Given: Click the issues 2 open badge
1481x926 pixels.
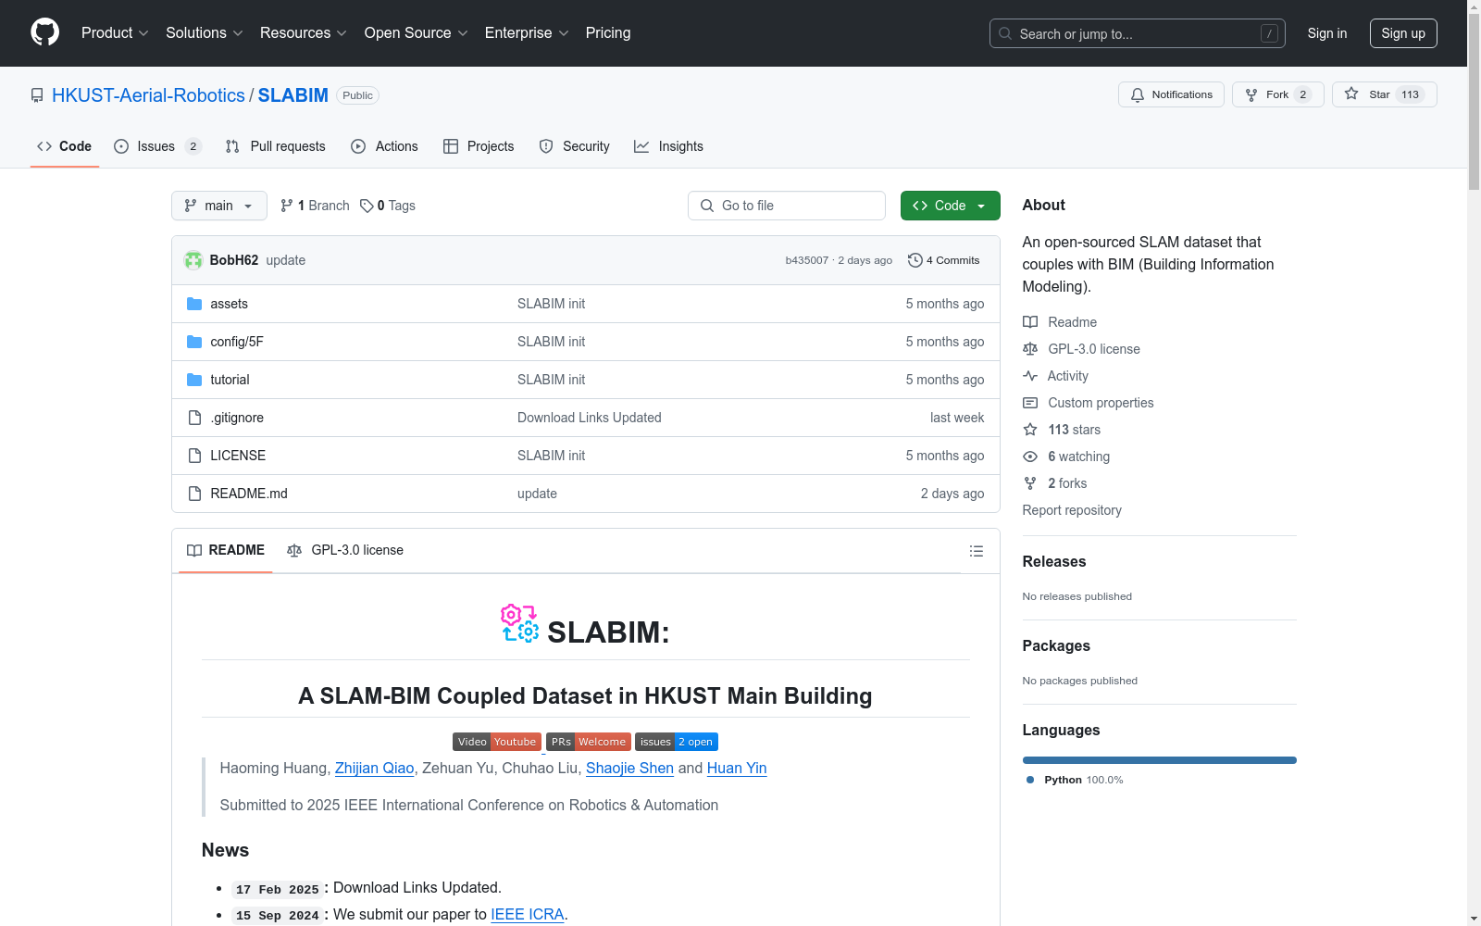Looking at the screenshot, I should (677, 742).
